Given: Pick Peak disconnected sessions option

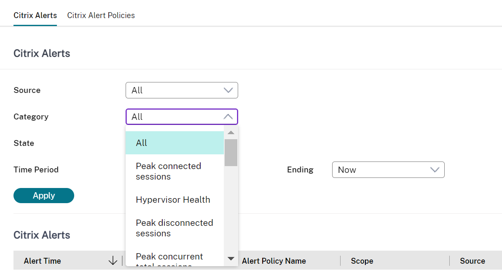Looking at the screenshot, I should click(x=174, y=228).
